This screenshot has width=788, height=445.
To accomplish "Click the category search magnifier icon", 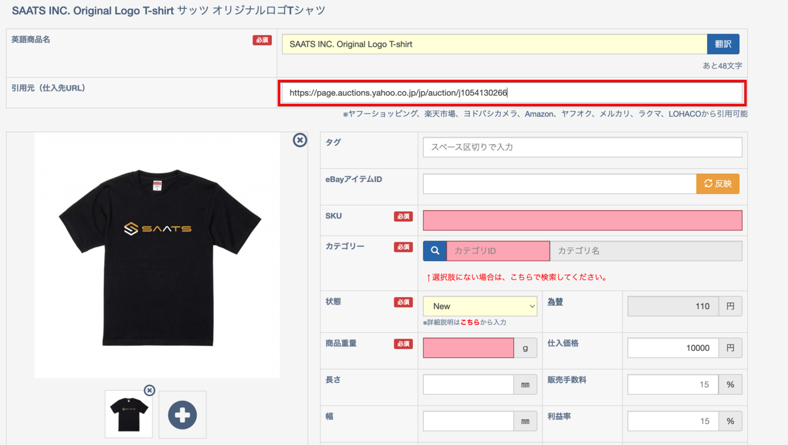I will click(x=435, y=251).
